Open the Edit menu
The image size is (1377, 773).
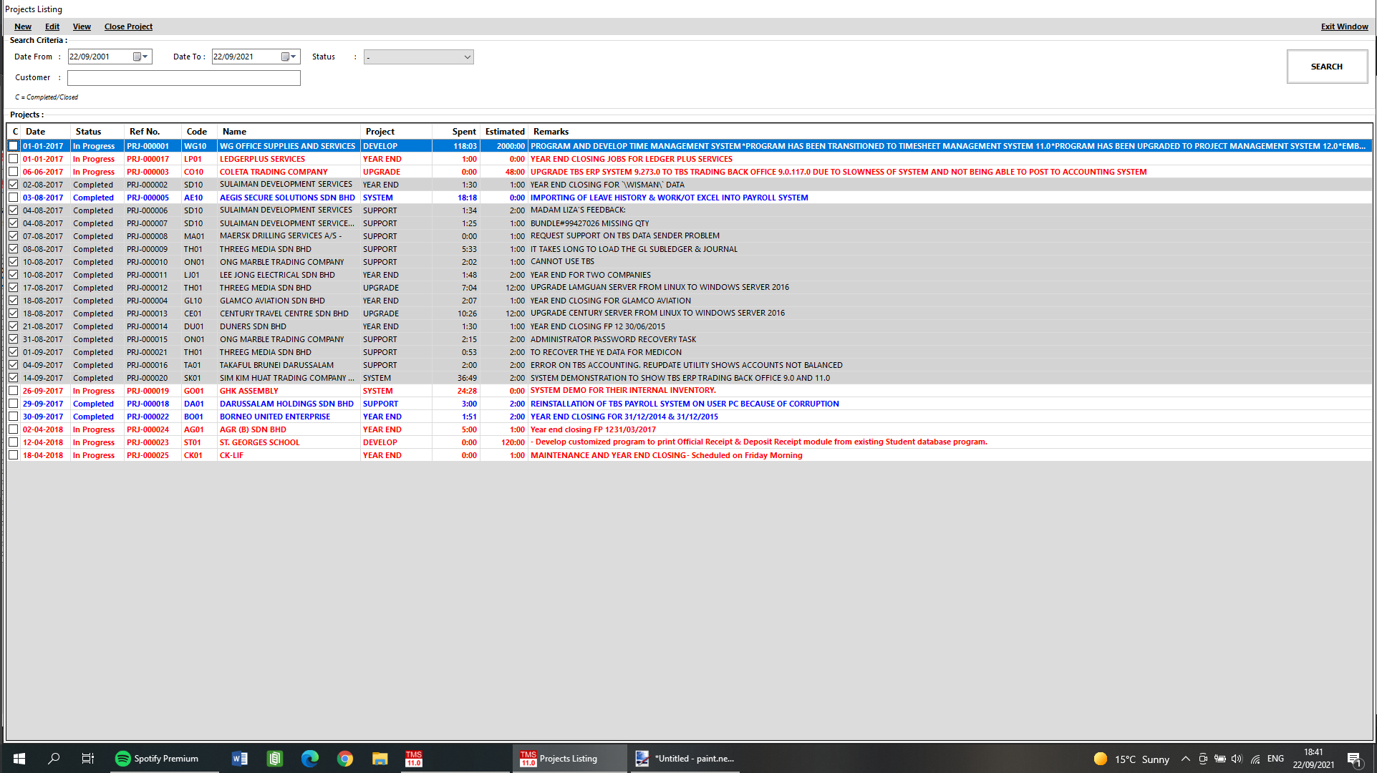pos(52,26)
